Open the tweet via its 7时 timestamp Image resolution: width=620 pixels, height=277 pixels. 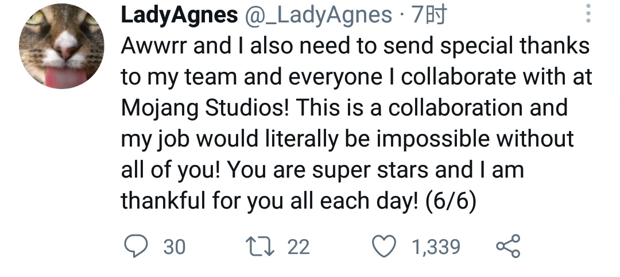pyautogui.click(x=429, y=16)
